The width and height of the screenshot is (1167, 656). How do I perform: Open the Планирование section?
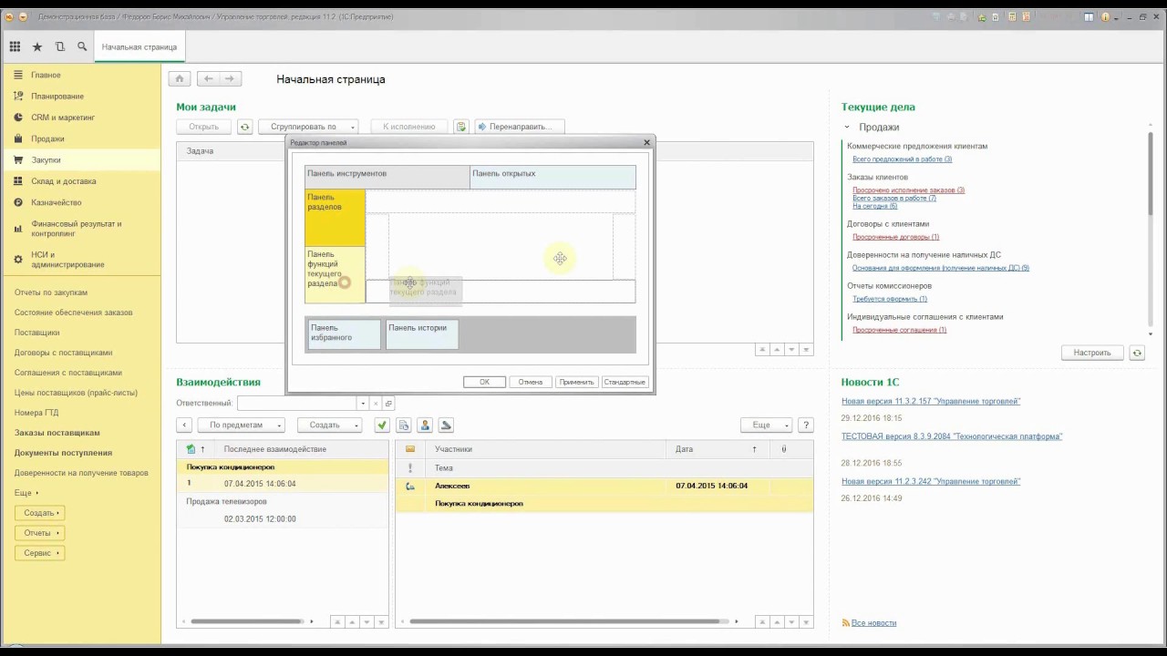click(x=80, y=97)
